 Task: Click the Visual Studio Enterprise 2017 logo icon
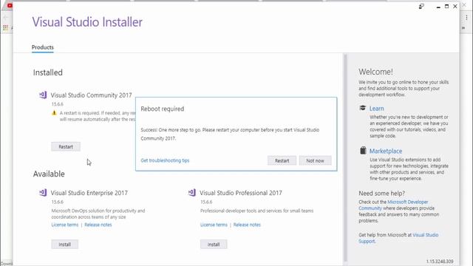tap(43, 192)
